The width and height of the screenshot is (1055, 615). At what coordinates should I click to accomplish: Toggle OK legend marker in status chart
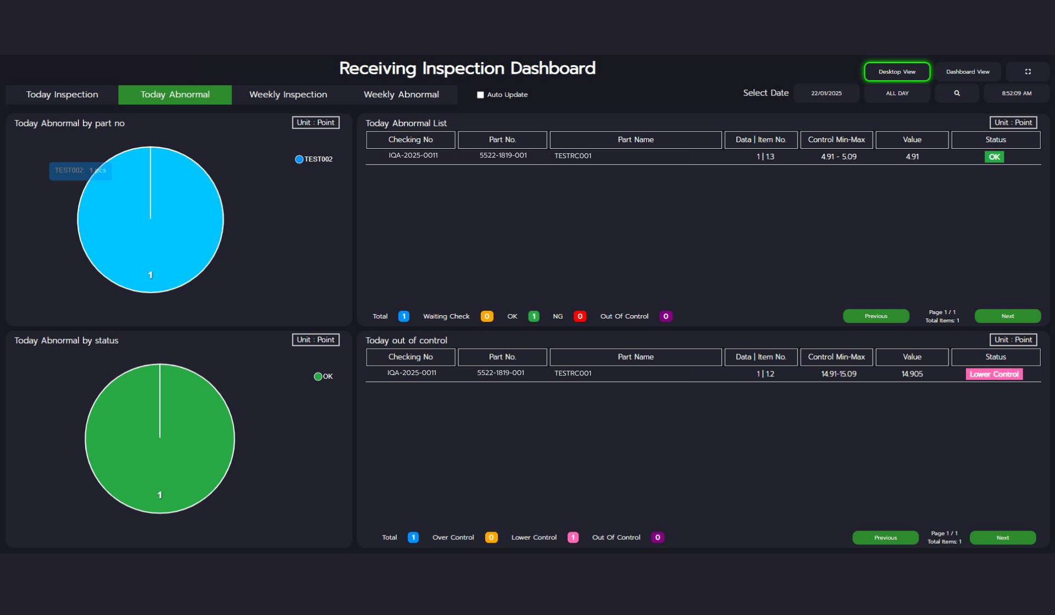click(318, 377)
